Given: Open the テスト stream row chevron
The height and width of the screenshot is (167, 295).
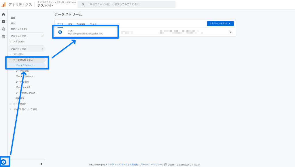Looking at the screenshot, I should [x=230, y=32].
